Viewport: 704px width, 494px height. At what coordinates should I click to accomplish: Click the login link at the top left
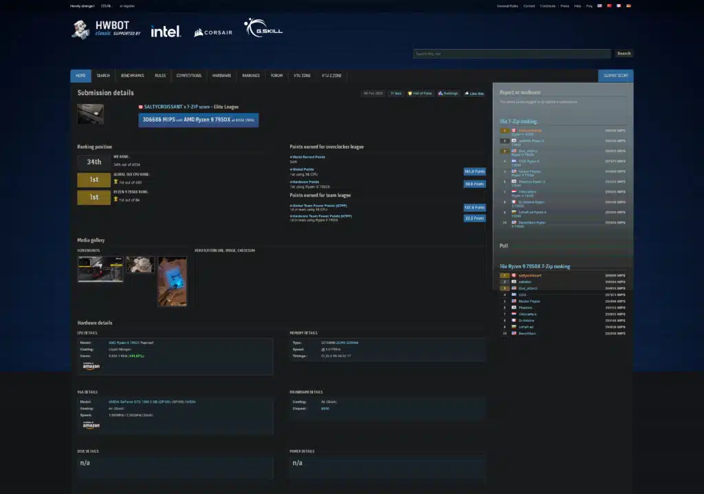coord(106,6)
